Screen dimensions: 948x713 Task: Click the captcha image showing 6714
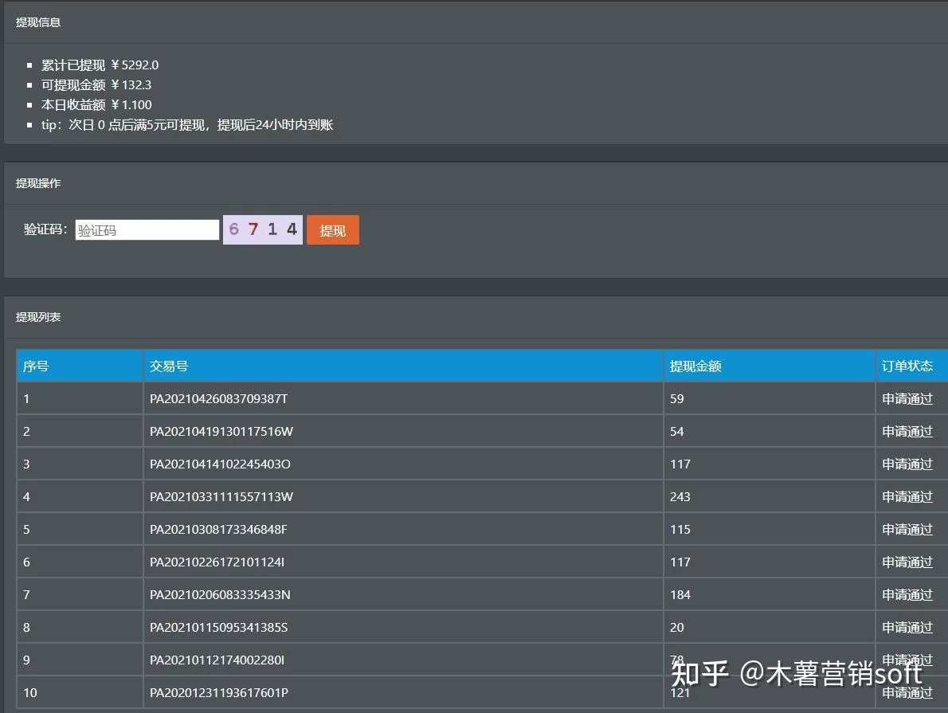click(263, 229)
